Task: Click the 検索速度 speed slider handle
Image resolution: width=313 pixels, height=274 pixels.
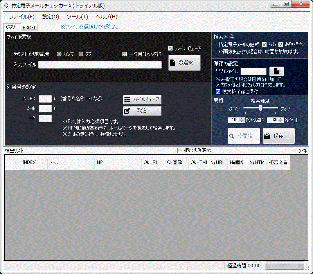Action: point(260,108)
